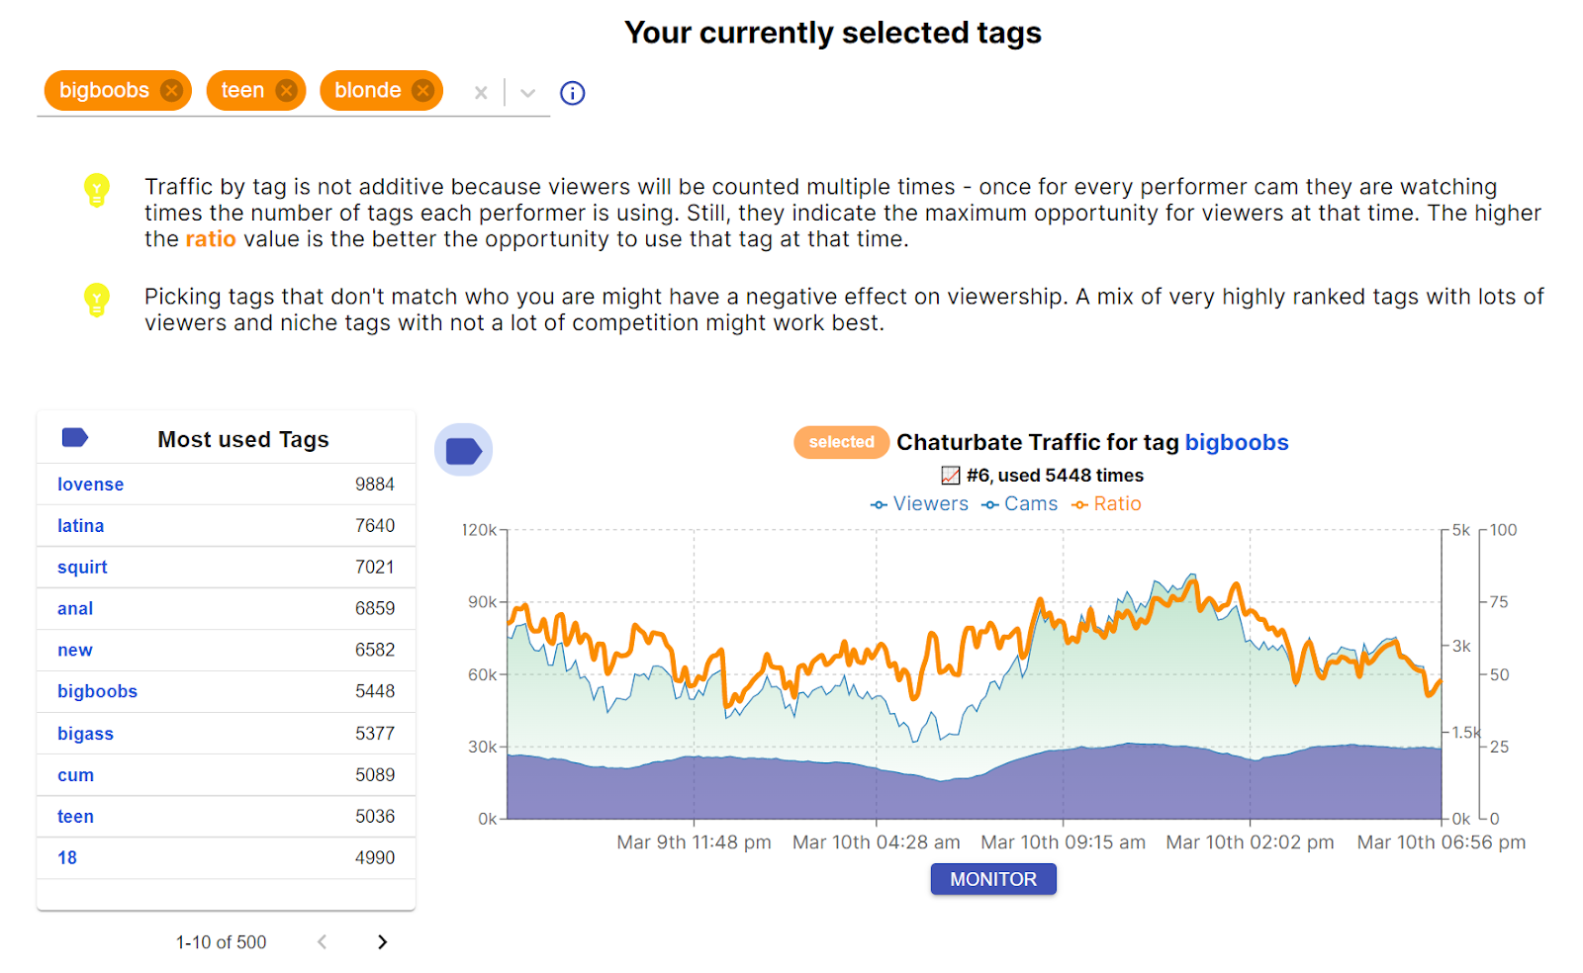Screen dimensions: 1583x973
Task: Click the MONITOR button
Action: coord(993,879)
